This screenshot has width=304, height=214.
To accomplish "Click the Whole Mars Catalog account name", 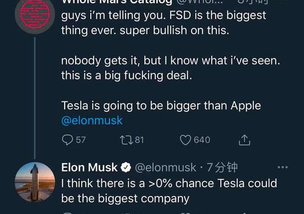I will [117, 2].
